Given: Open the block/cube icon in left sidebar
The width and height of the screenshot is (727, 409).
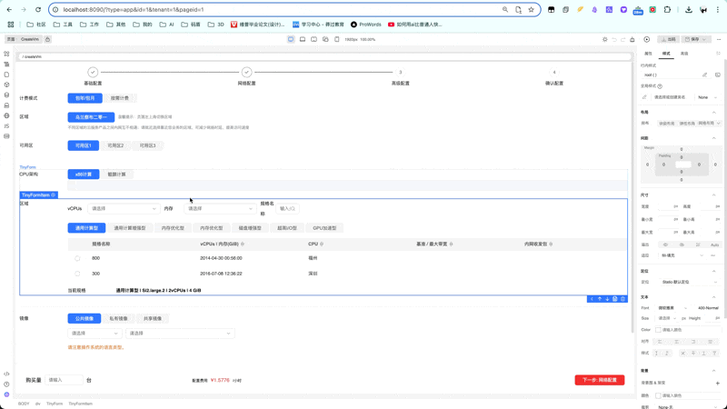Looking at the screenshot, I should [6, 85].
